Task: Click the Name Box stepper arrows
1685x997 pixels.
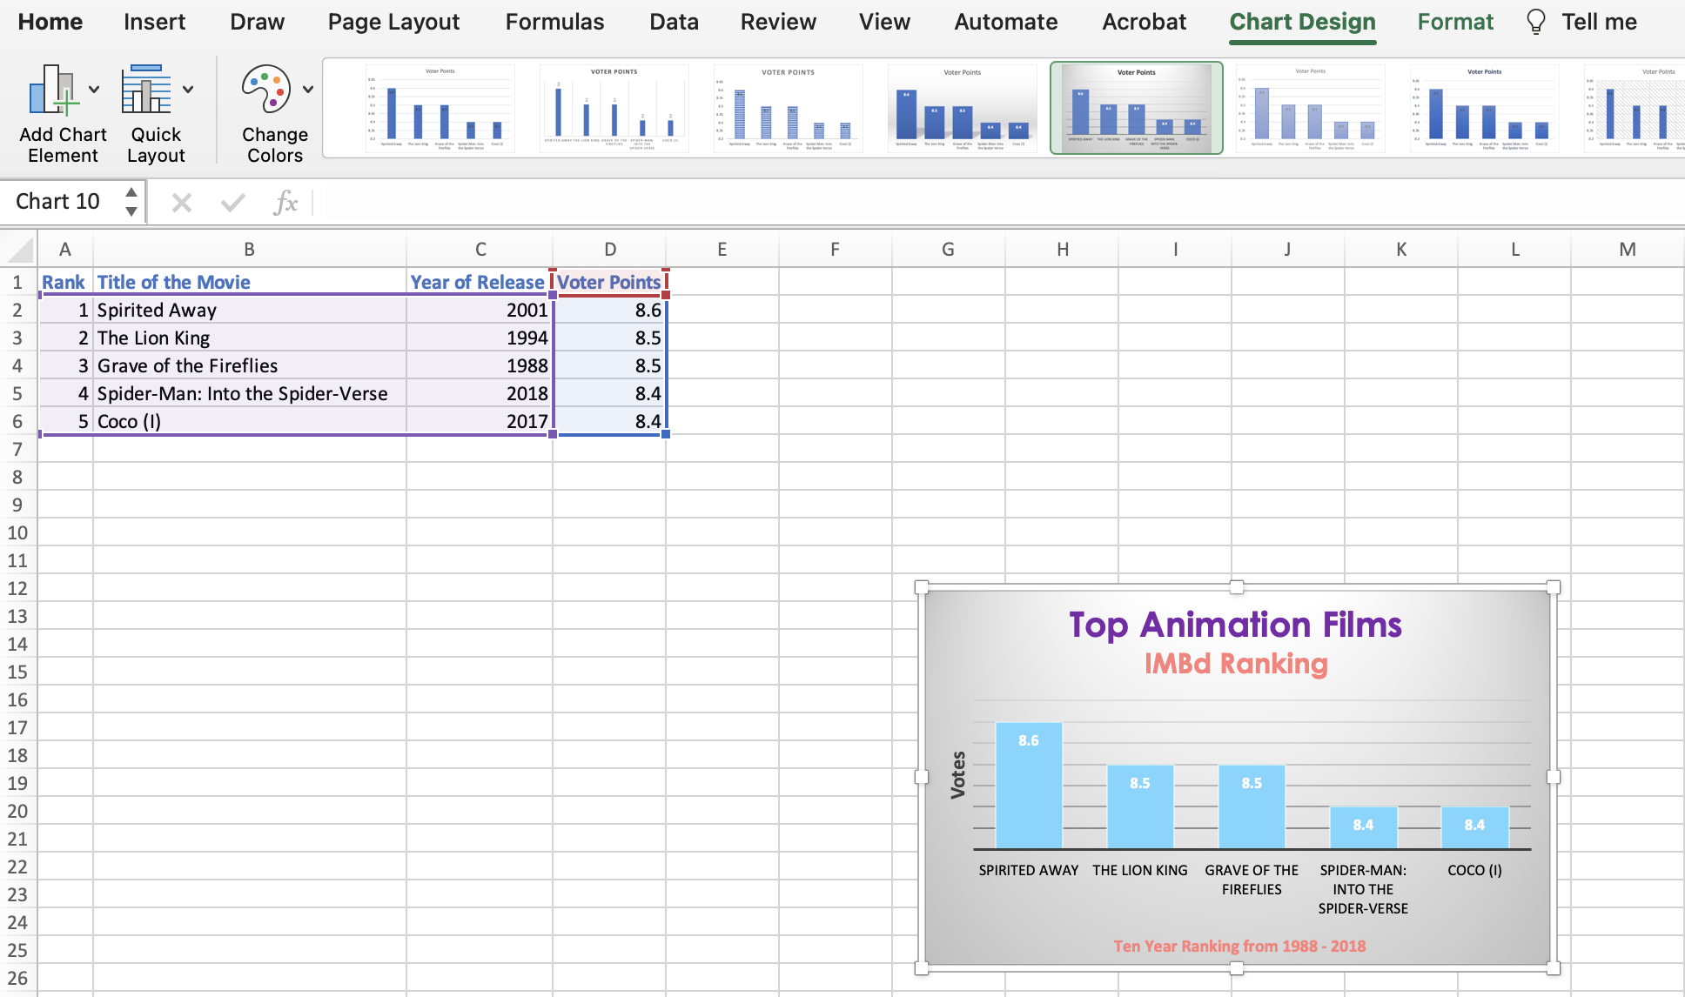Action: point(131,201)
